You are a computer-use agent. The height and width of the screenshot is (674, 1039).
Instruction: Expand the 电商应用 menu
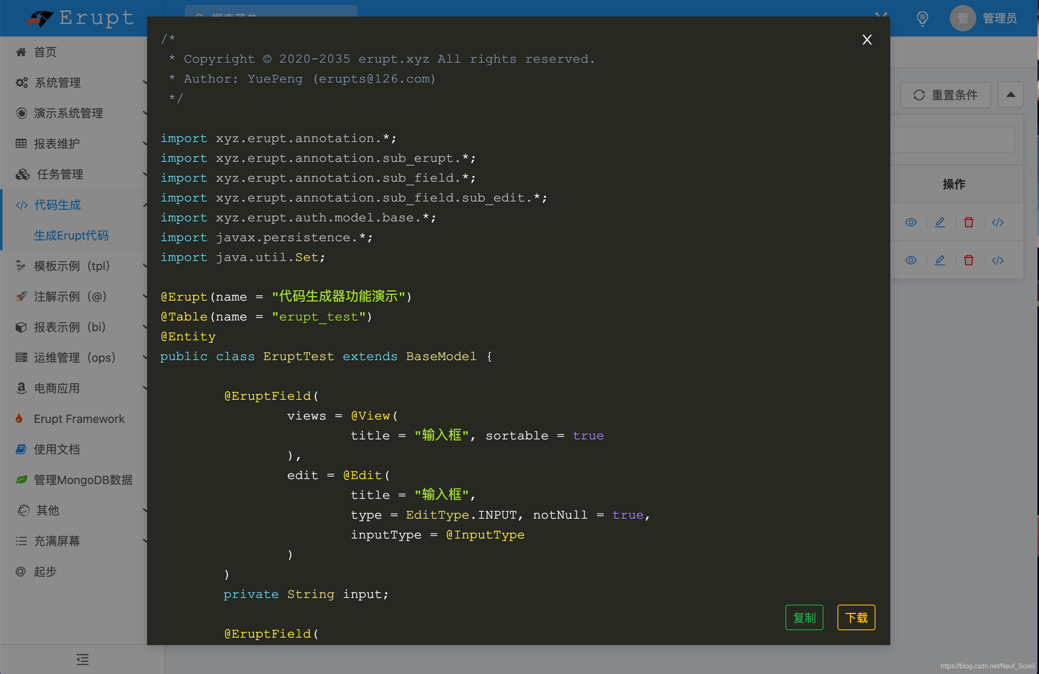point(57,388)
